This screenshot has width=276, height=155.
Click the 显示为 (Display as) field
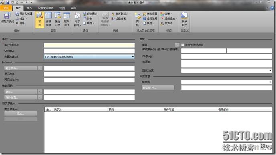[x=89, y=74]
